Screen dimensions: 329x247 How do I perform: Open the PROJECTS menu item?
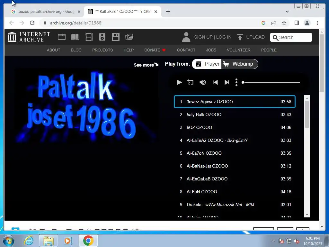[x=102, y=50]
